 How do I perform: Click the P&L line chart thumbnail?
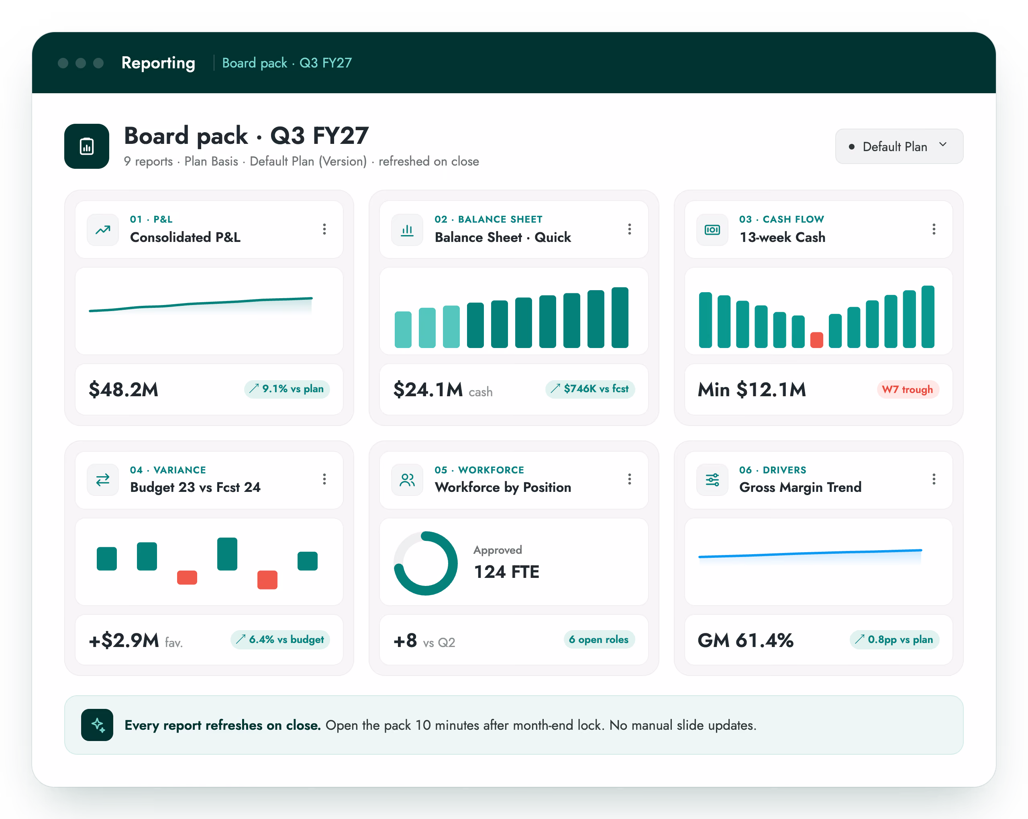click(x=209, y=311)
